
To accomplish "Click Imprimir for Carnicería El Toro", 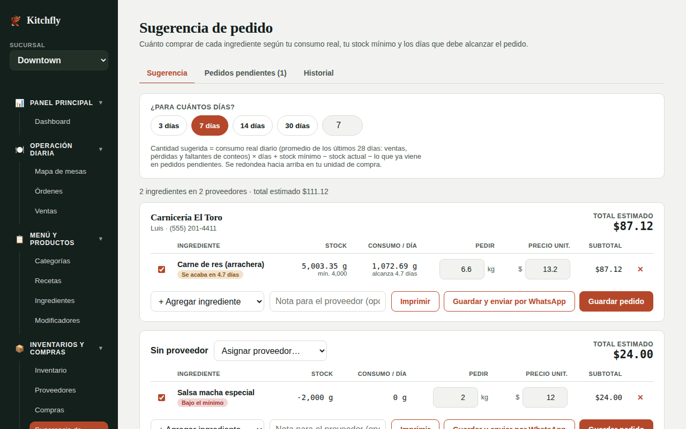I will point(415,301).
